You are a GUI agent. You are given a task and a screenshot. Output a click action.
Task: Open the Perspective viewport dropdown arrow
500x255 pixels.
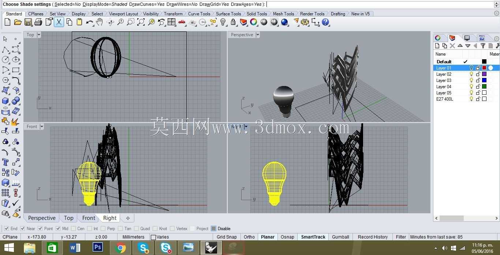pos(258,35)
